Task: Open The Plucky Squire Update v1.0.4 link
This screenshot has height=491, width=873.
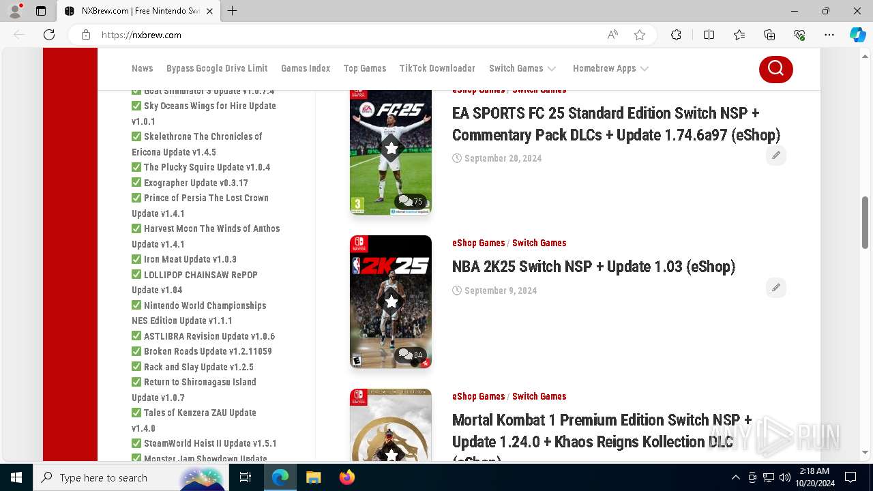Action: [207, 167]
